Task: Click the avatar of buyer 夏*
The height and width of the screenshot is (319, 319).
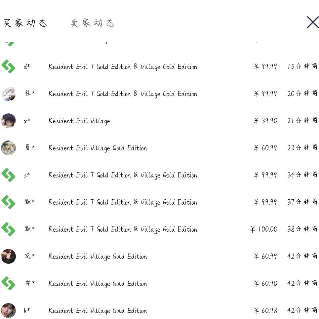Action: click(8, 148)
